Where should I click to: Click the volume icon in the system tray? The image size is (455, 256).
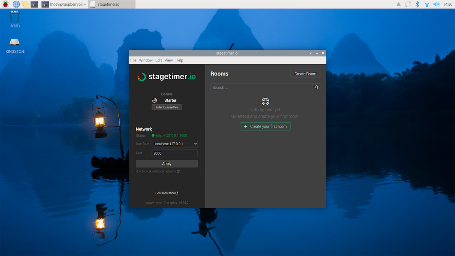click(x=436, y=4)
